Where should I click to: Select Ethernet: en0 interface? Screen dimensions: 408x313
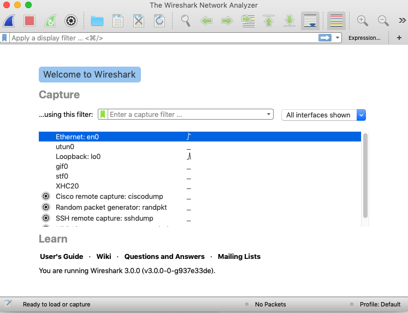[x=200, y=137]
